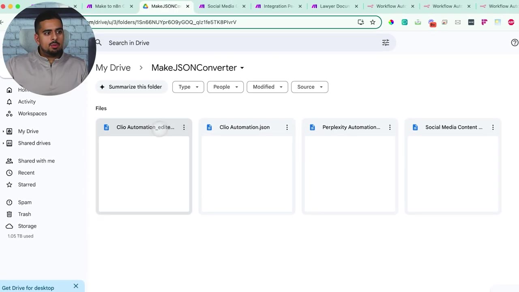Open the Perplexity Automation file thumbnail
Image resolution: width=519 pixels, height=292 pixels.
(x=350, y=174)
